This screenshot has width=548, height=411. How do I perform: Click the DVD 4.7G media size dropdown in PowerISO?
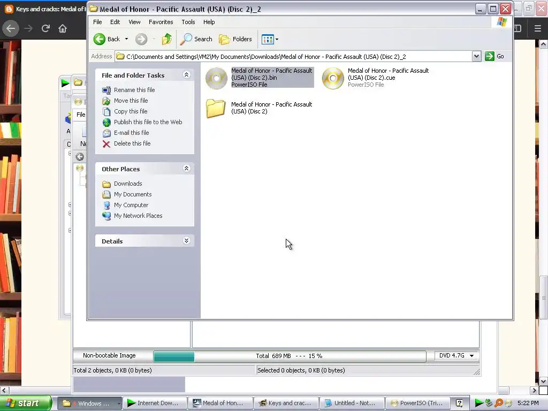point(456,355)
